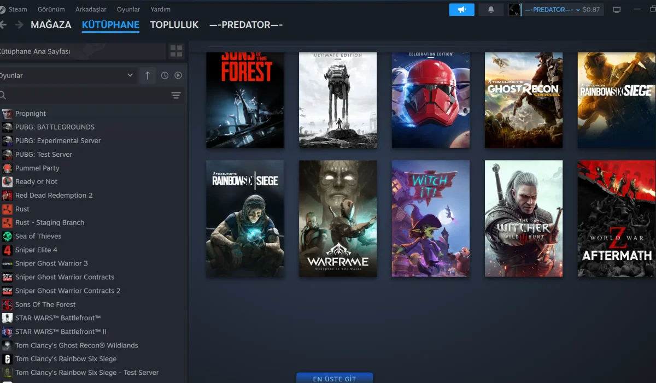Click the announcements megaphone icon
Screen dimensions: 656x383
461,10
